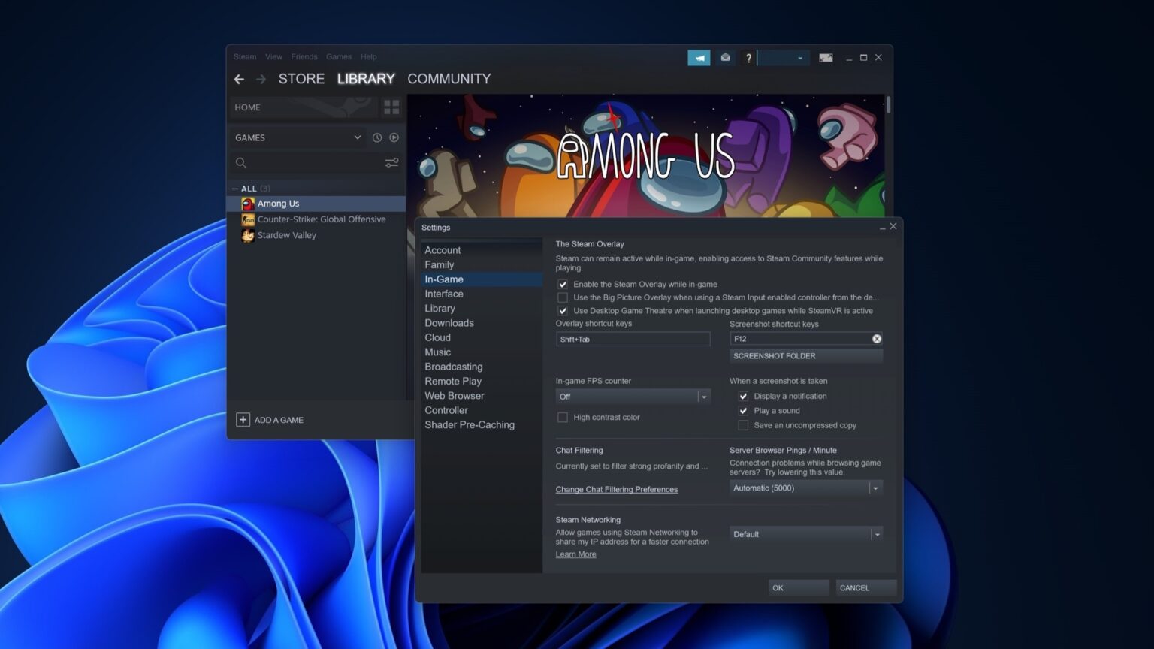This screenshot has height=649, width=1154.
Task: Click the recent activity clock icon
Action: (x=377, y=137)
